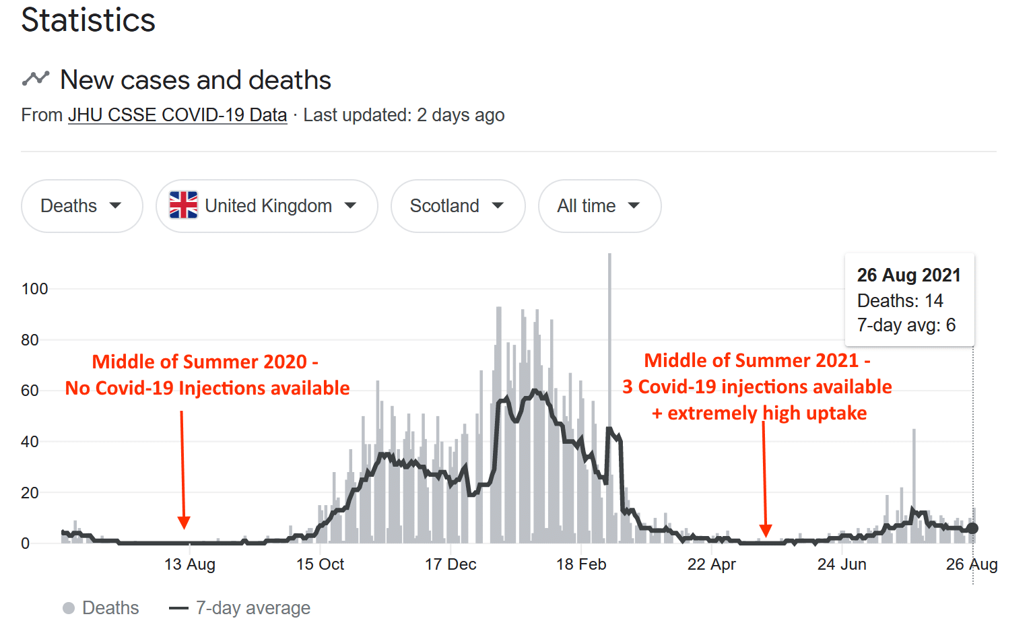Image resolution: width=1033 pixels, height=631 pixels.
Task: Click the arrow caret in the Deaths pill
Action: click(115, 205)
